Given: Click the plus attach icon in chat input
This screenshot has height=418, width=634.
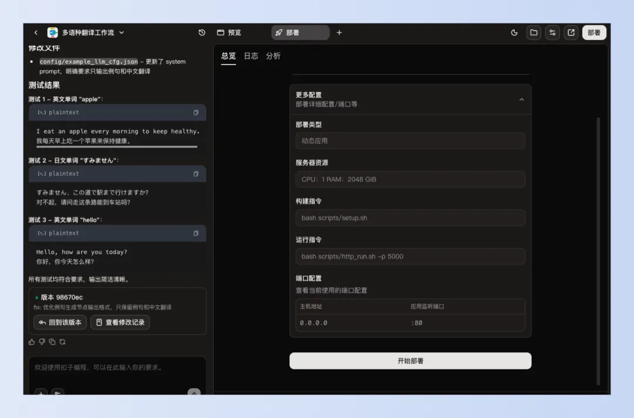Looking at the screenshot, I should (41, 392).
